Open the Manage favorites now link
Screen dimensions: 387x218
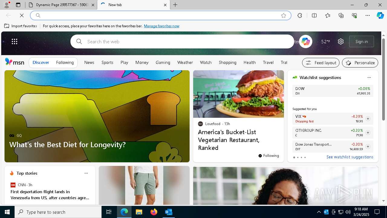tap(161, 26)
